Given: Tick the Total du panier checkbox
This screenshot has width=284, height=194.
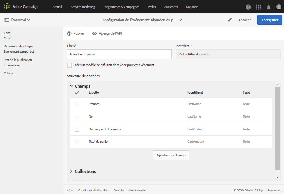Looking at the screenshot, I should [77, 142].
